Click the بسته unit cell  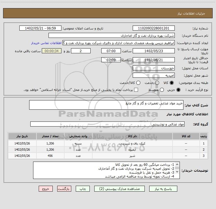click(x=78, y=143)
